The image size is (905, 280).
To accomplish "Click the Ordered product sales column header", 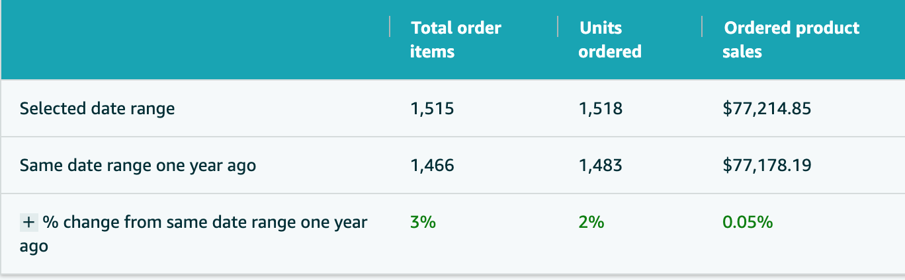I will pos(791,40).
